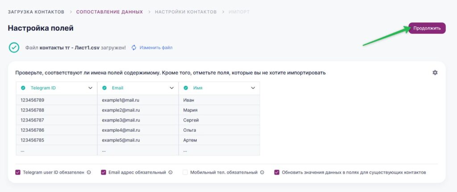Image resolution: width=457 pixels, height=192 pixels.
Task: Click the name cell Сергей
Action: pos(219,120)
